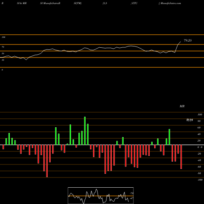Open the mini overview chart thumbnail

101,195
